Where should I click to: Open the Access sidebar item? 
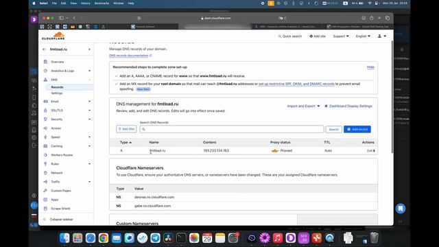point(56,128)
